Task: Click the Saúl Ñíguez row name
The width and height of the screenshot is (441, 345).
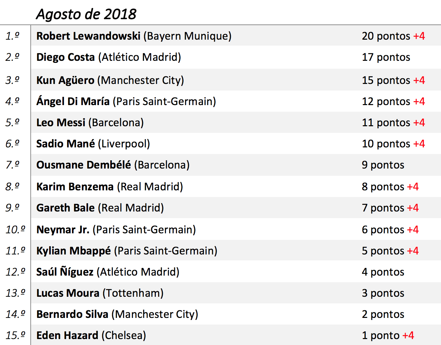Action: [65, 272]
